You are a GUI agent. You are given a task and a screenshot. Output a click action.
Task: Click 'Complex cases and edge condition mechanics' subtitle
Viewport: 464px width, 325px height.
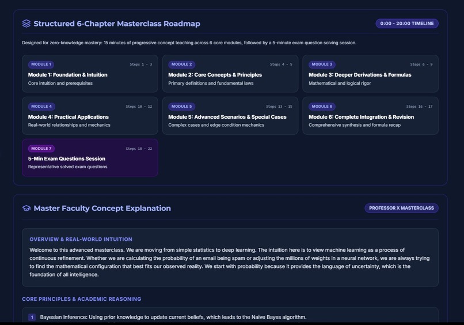pos(216,125)
